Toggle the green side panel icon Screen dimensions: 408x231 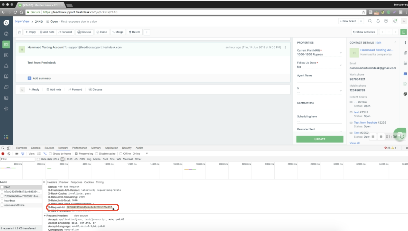[404, 32]
